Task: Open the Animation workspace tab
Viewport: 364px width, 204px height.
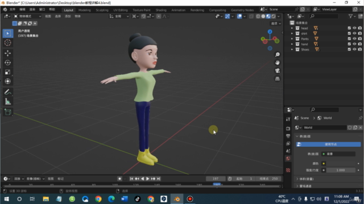Action: [178, 10]
